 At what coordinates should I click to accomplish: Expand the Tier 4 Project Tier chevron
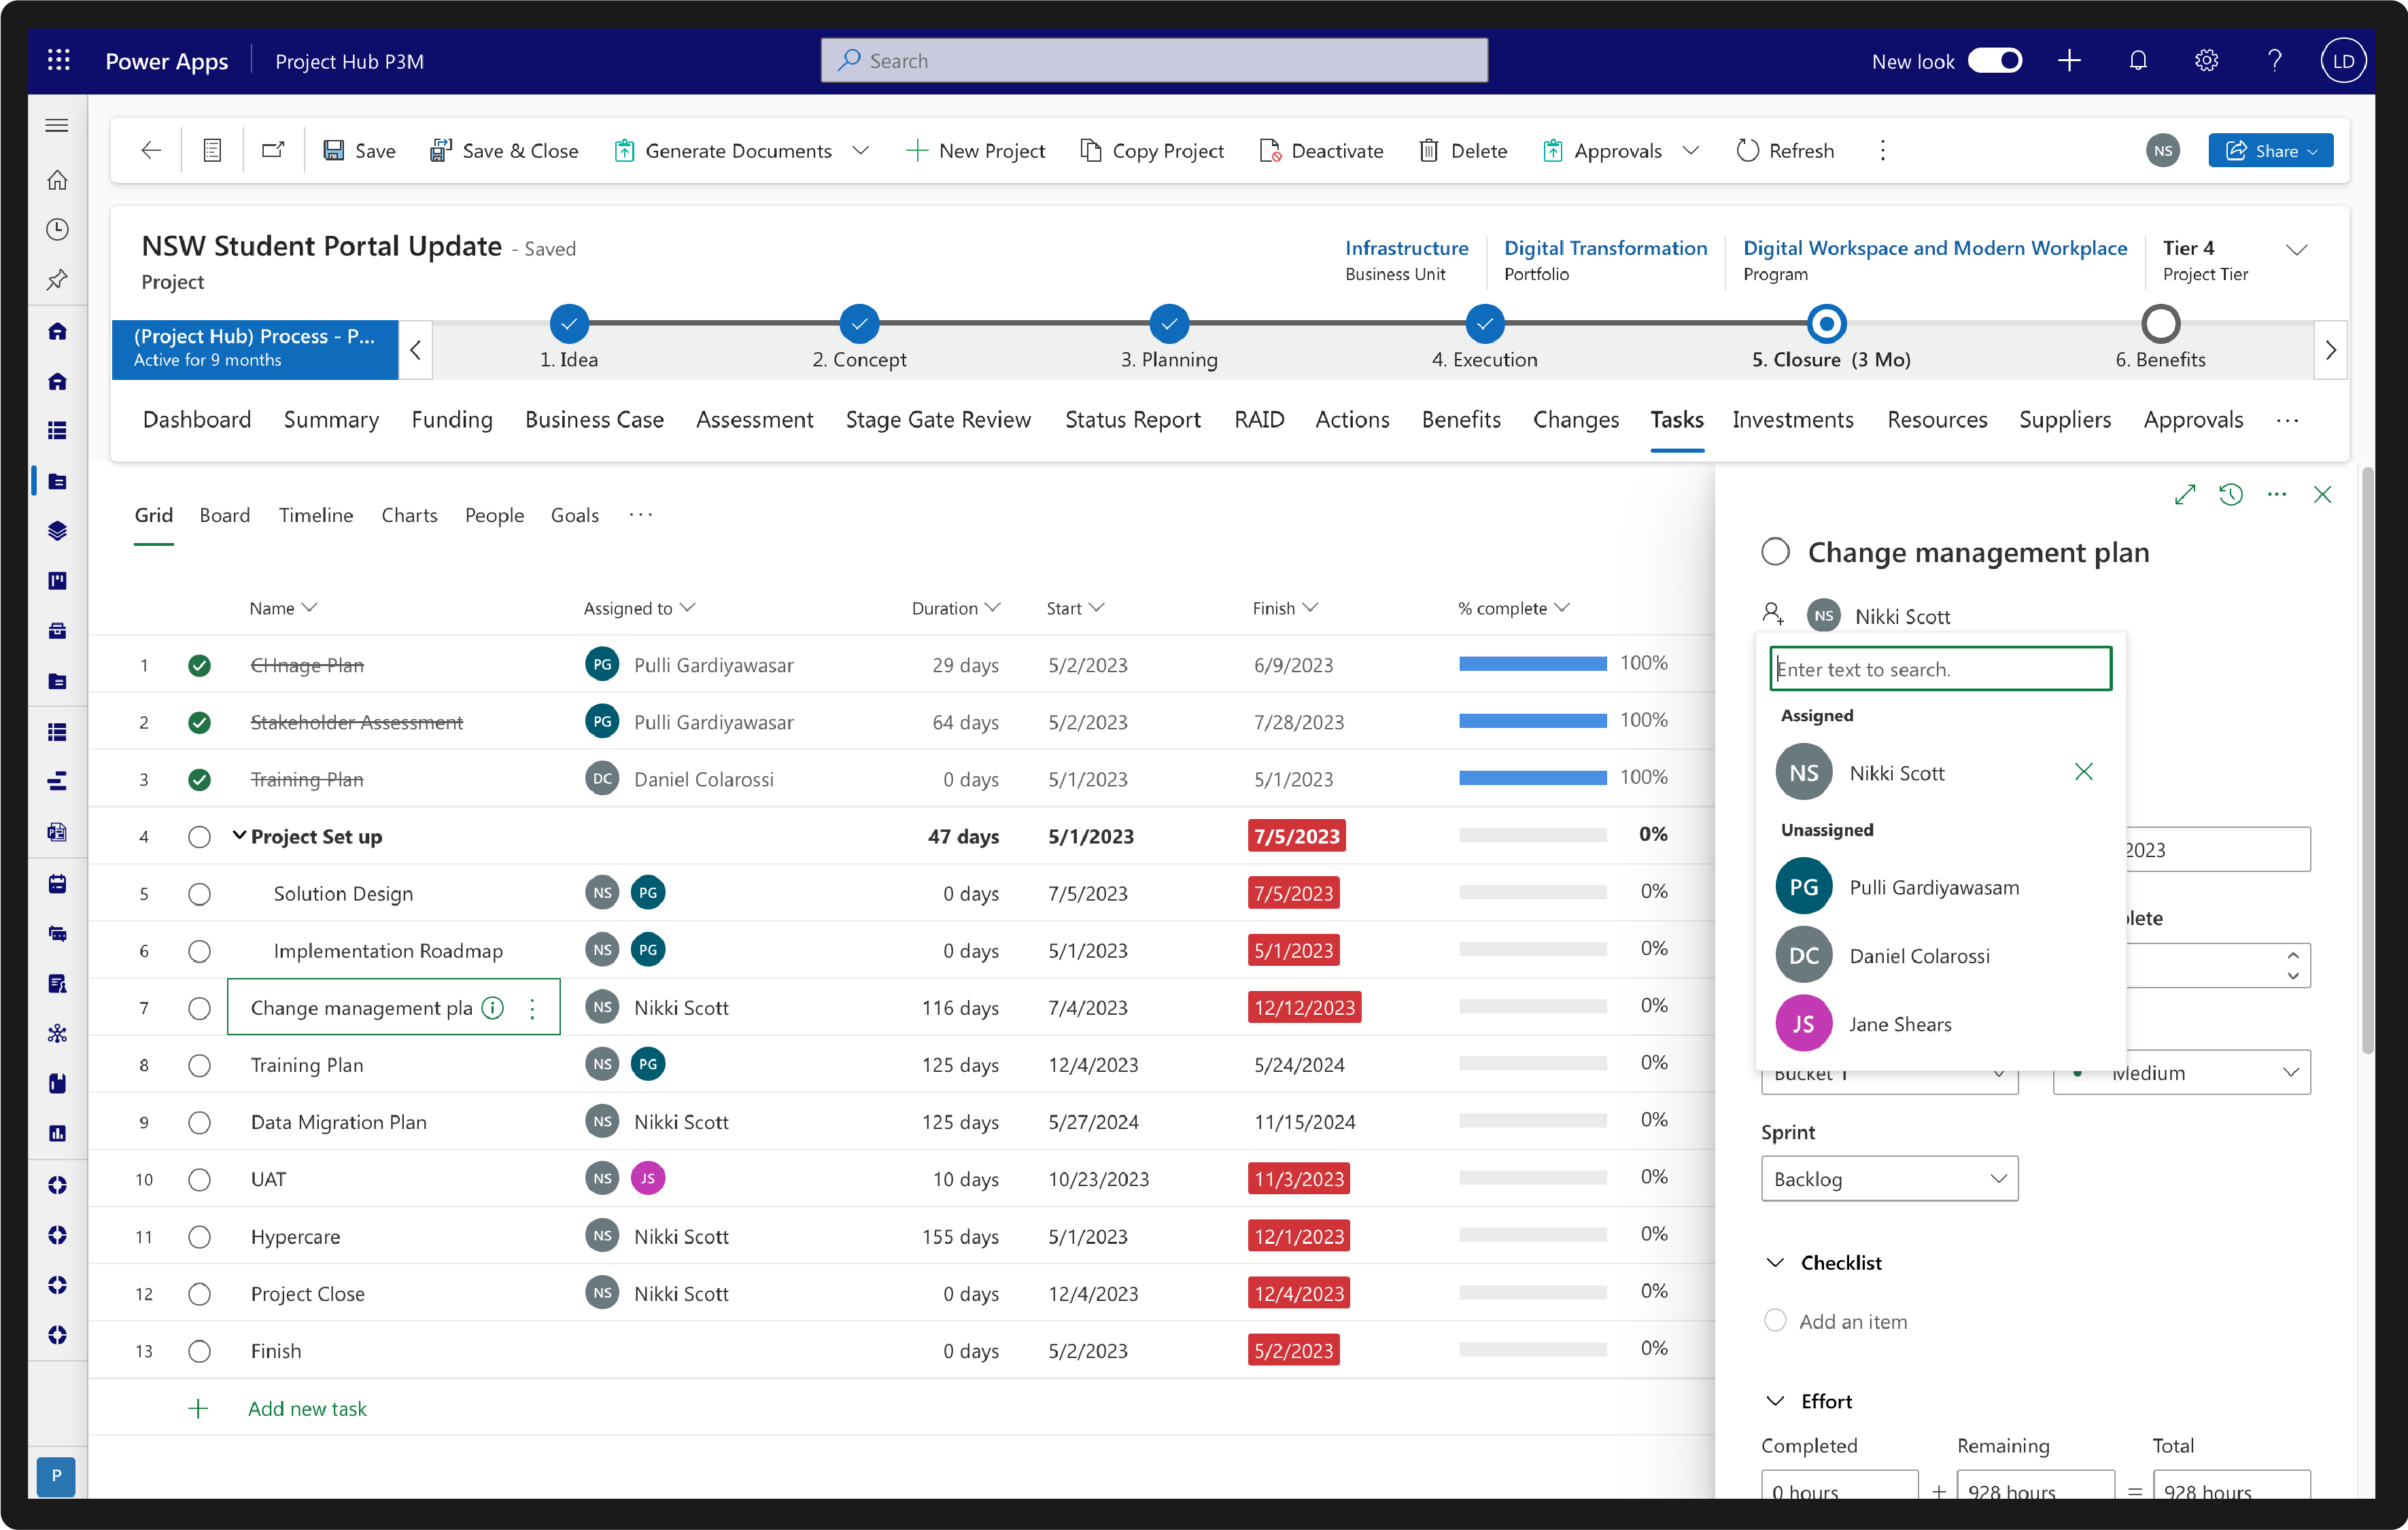[2297, 249]
